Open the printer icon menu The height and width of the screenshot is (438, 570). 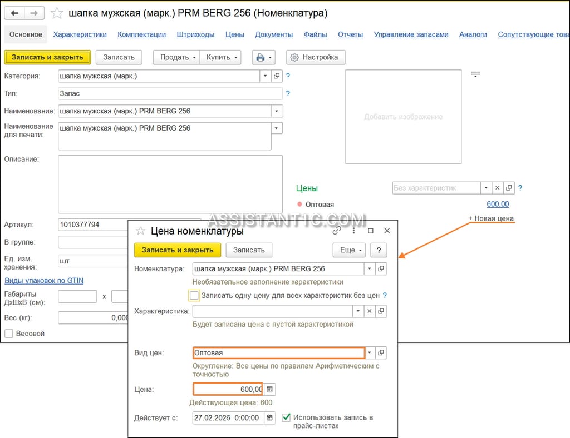[263, 57]
